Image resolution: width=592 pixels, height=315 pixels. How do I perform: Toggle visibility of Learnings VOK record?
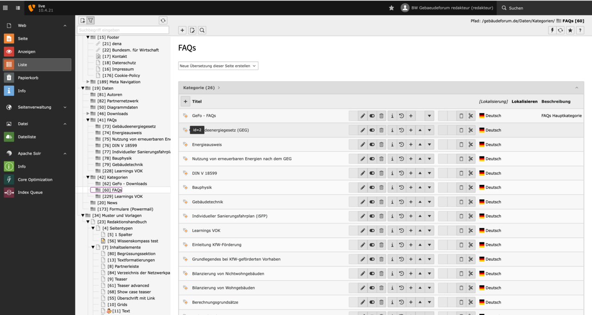click(x=372, y=230)
